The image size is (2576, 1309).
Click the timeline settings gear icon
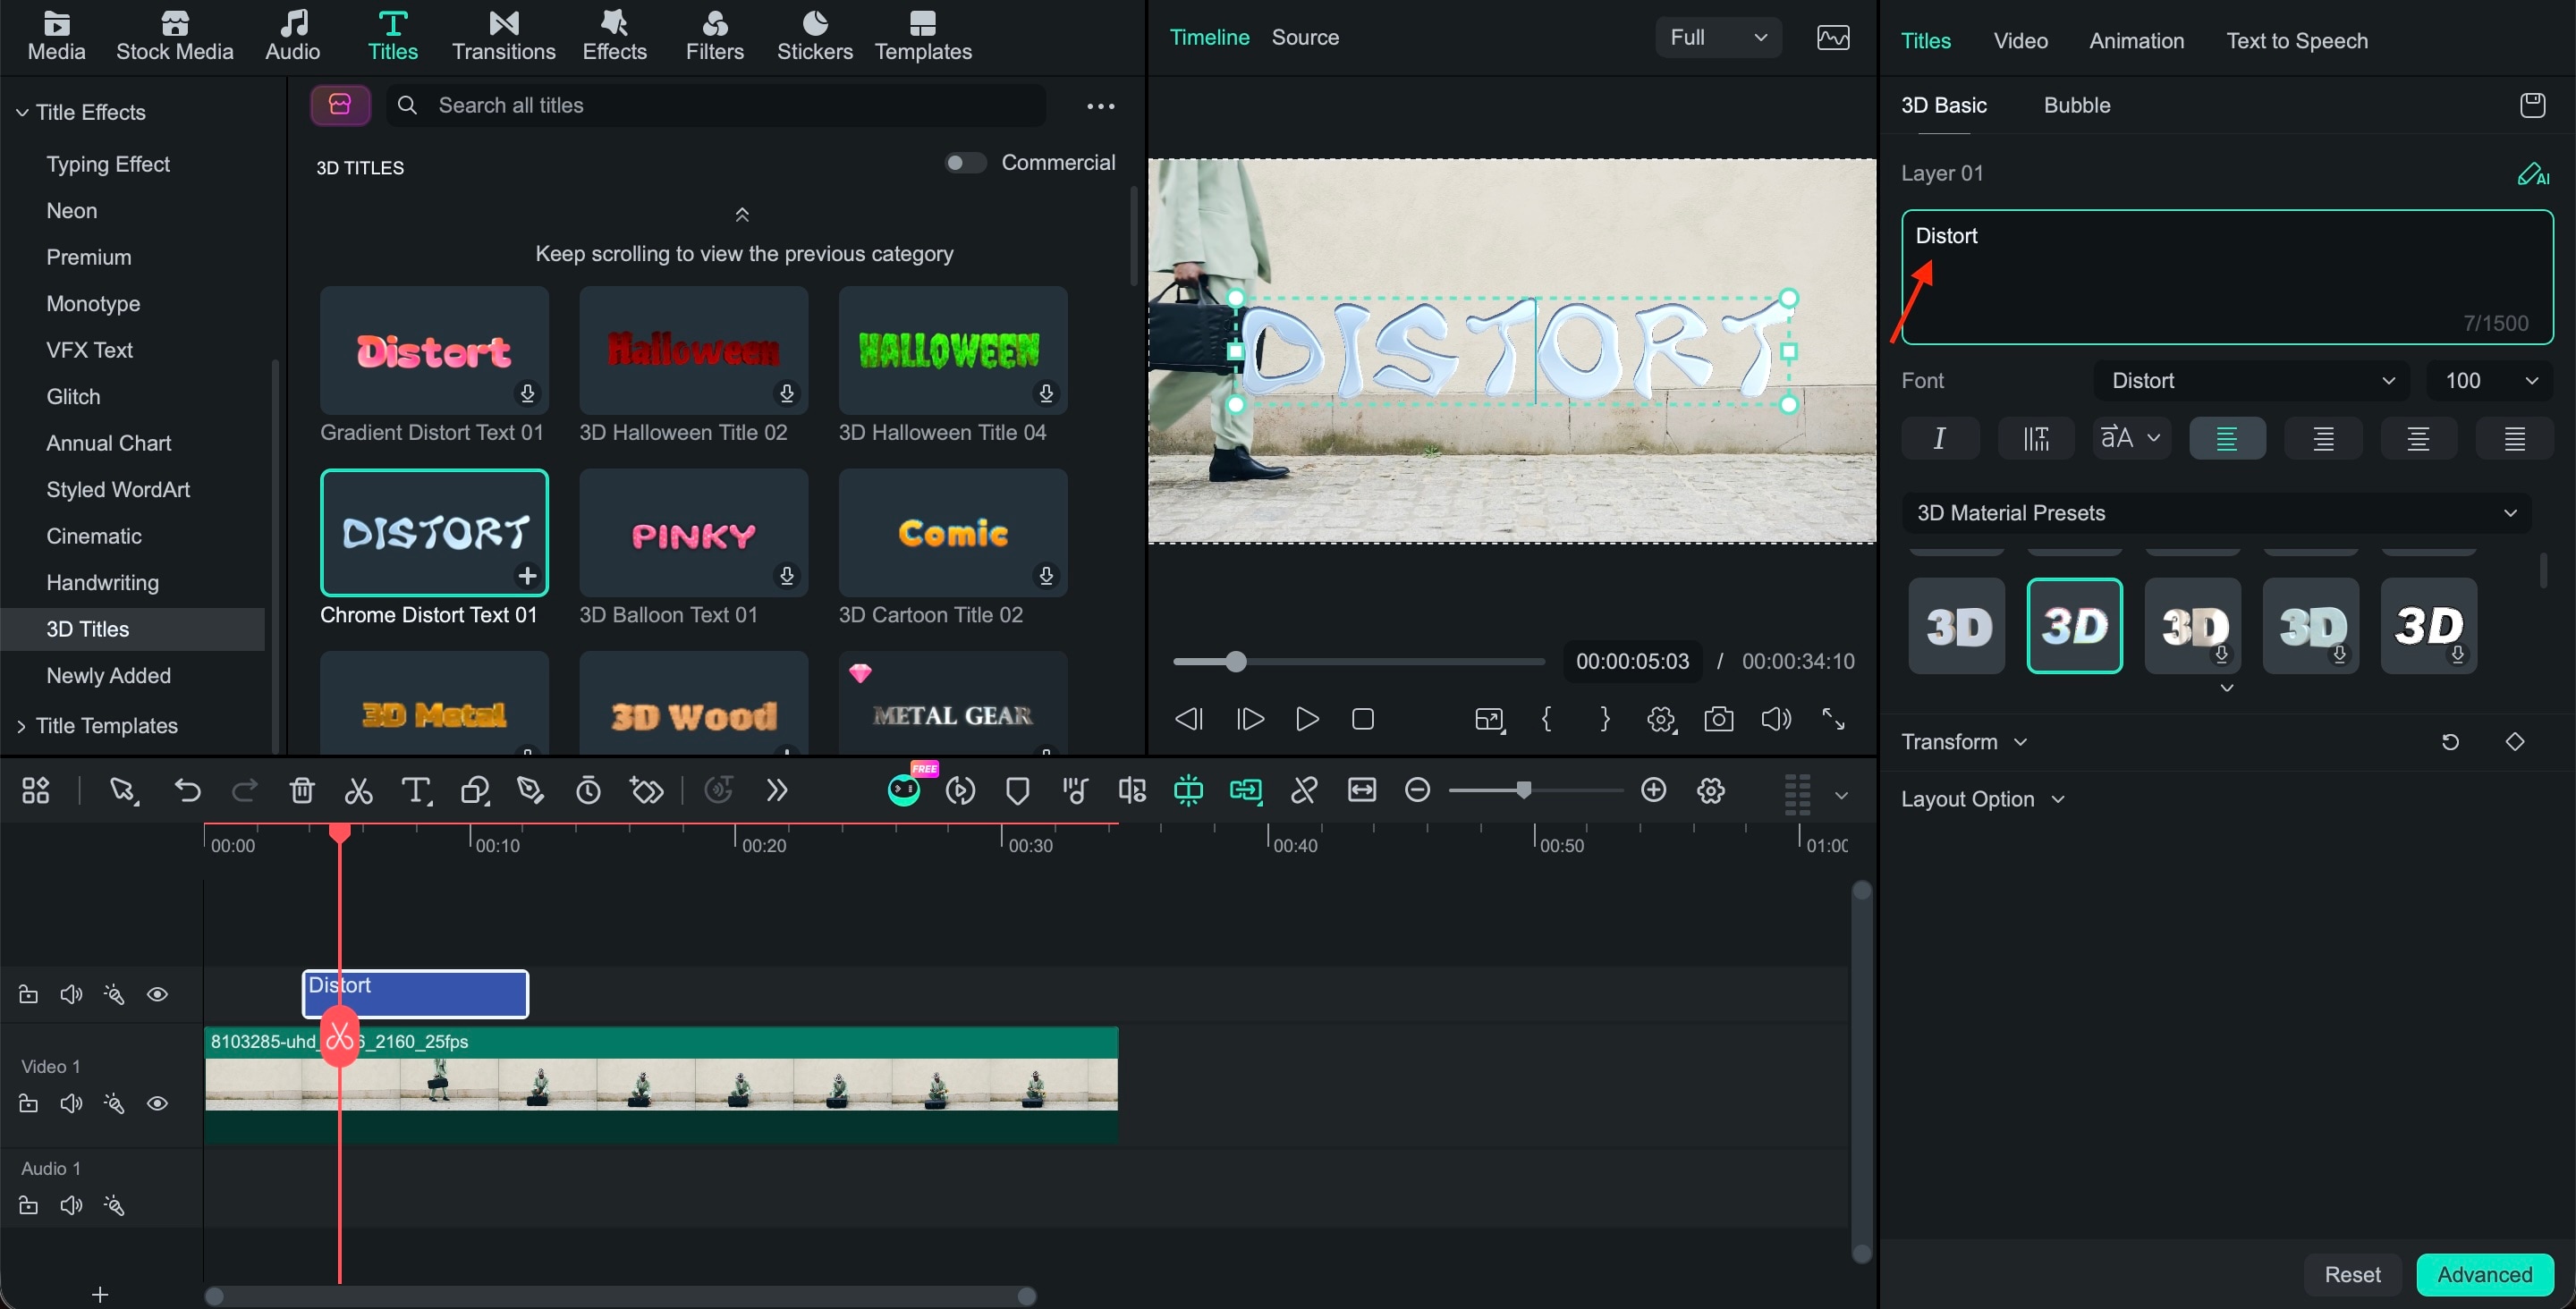click(x=1711, y=791)
